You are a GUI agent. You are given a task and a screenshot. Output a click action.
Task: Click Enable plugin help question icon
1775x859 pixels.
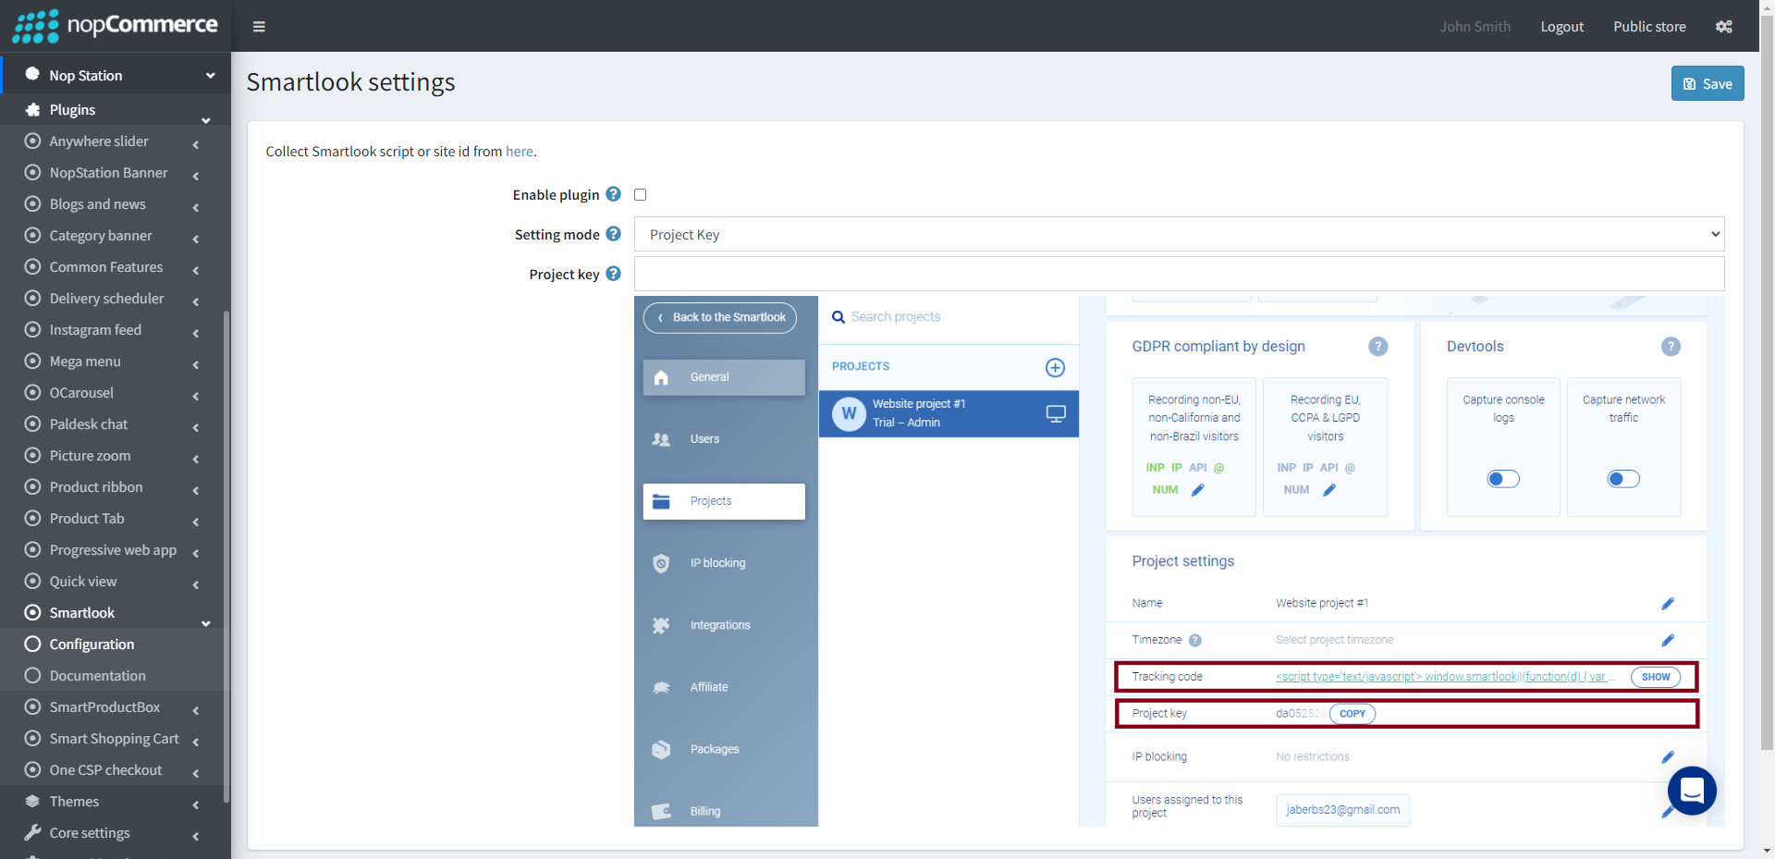click(613, 194)
